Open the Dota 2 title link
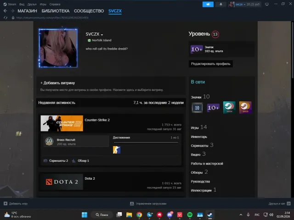The height and width of the screenshot is (220, 294). click(90, 178)
